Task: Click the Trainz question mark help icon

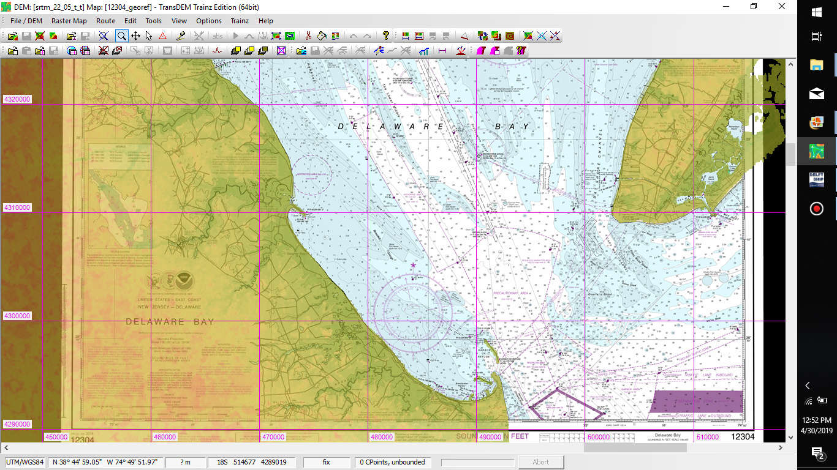Action: 521,51
